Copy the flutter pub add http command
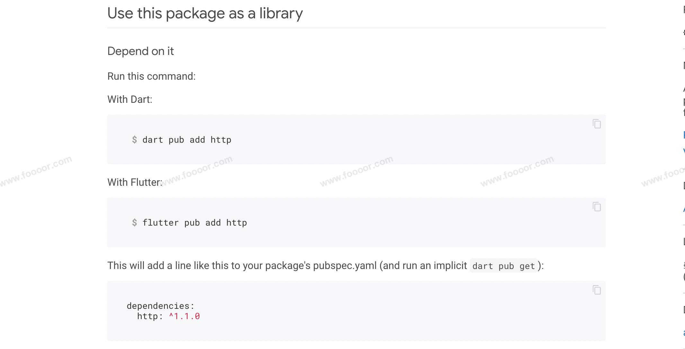This screenshot has height=349, width=685. [597, 207]
